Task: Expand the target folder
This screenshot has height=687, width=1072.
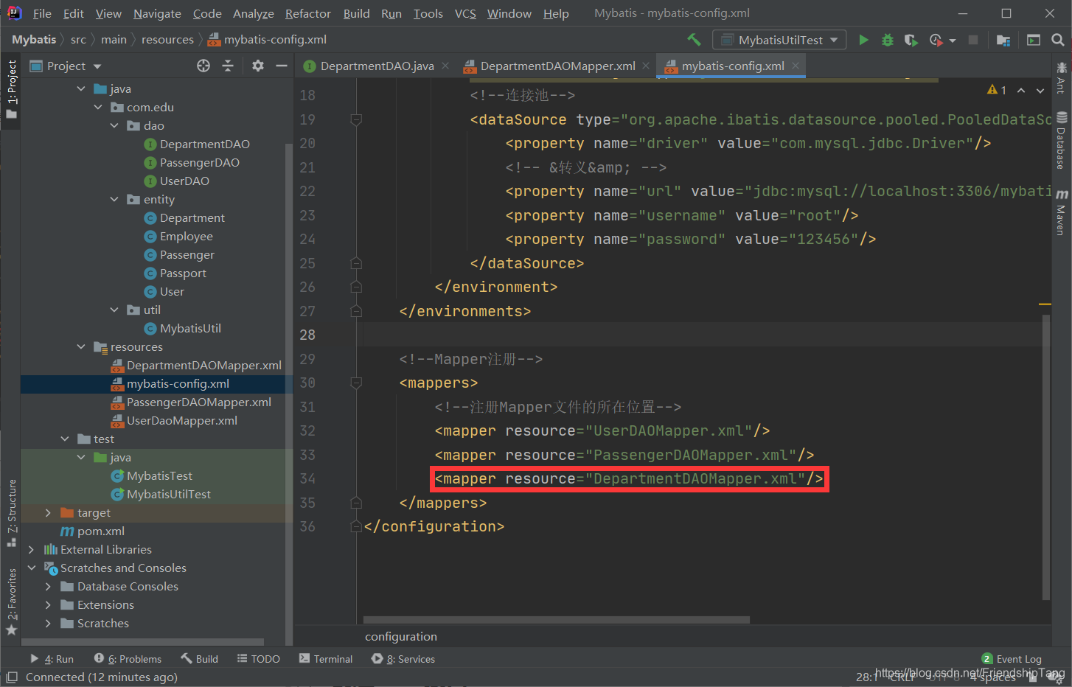Action: [48, 512]
